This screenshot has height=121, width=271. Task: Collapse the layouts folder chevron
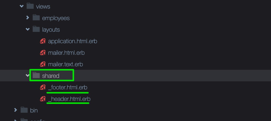[x=28, y=29]
